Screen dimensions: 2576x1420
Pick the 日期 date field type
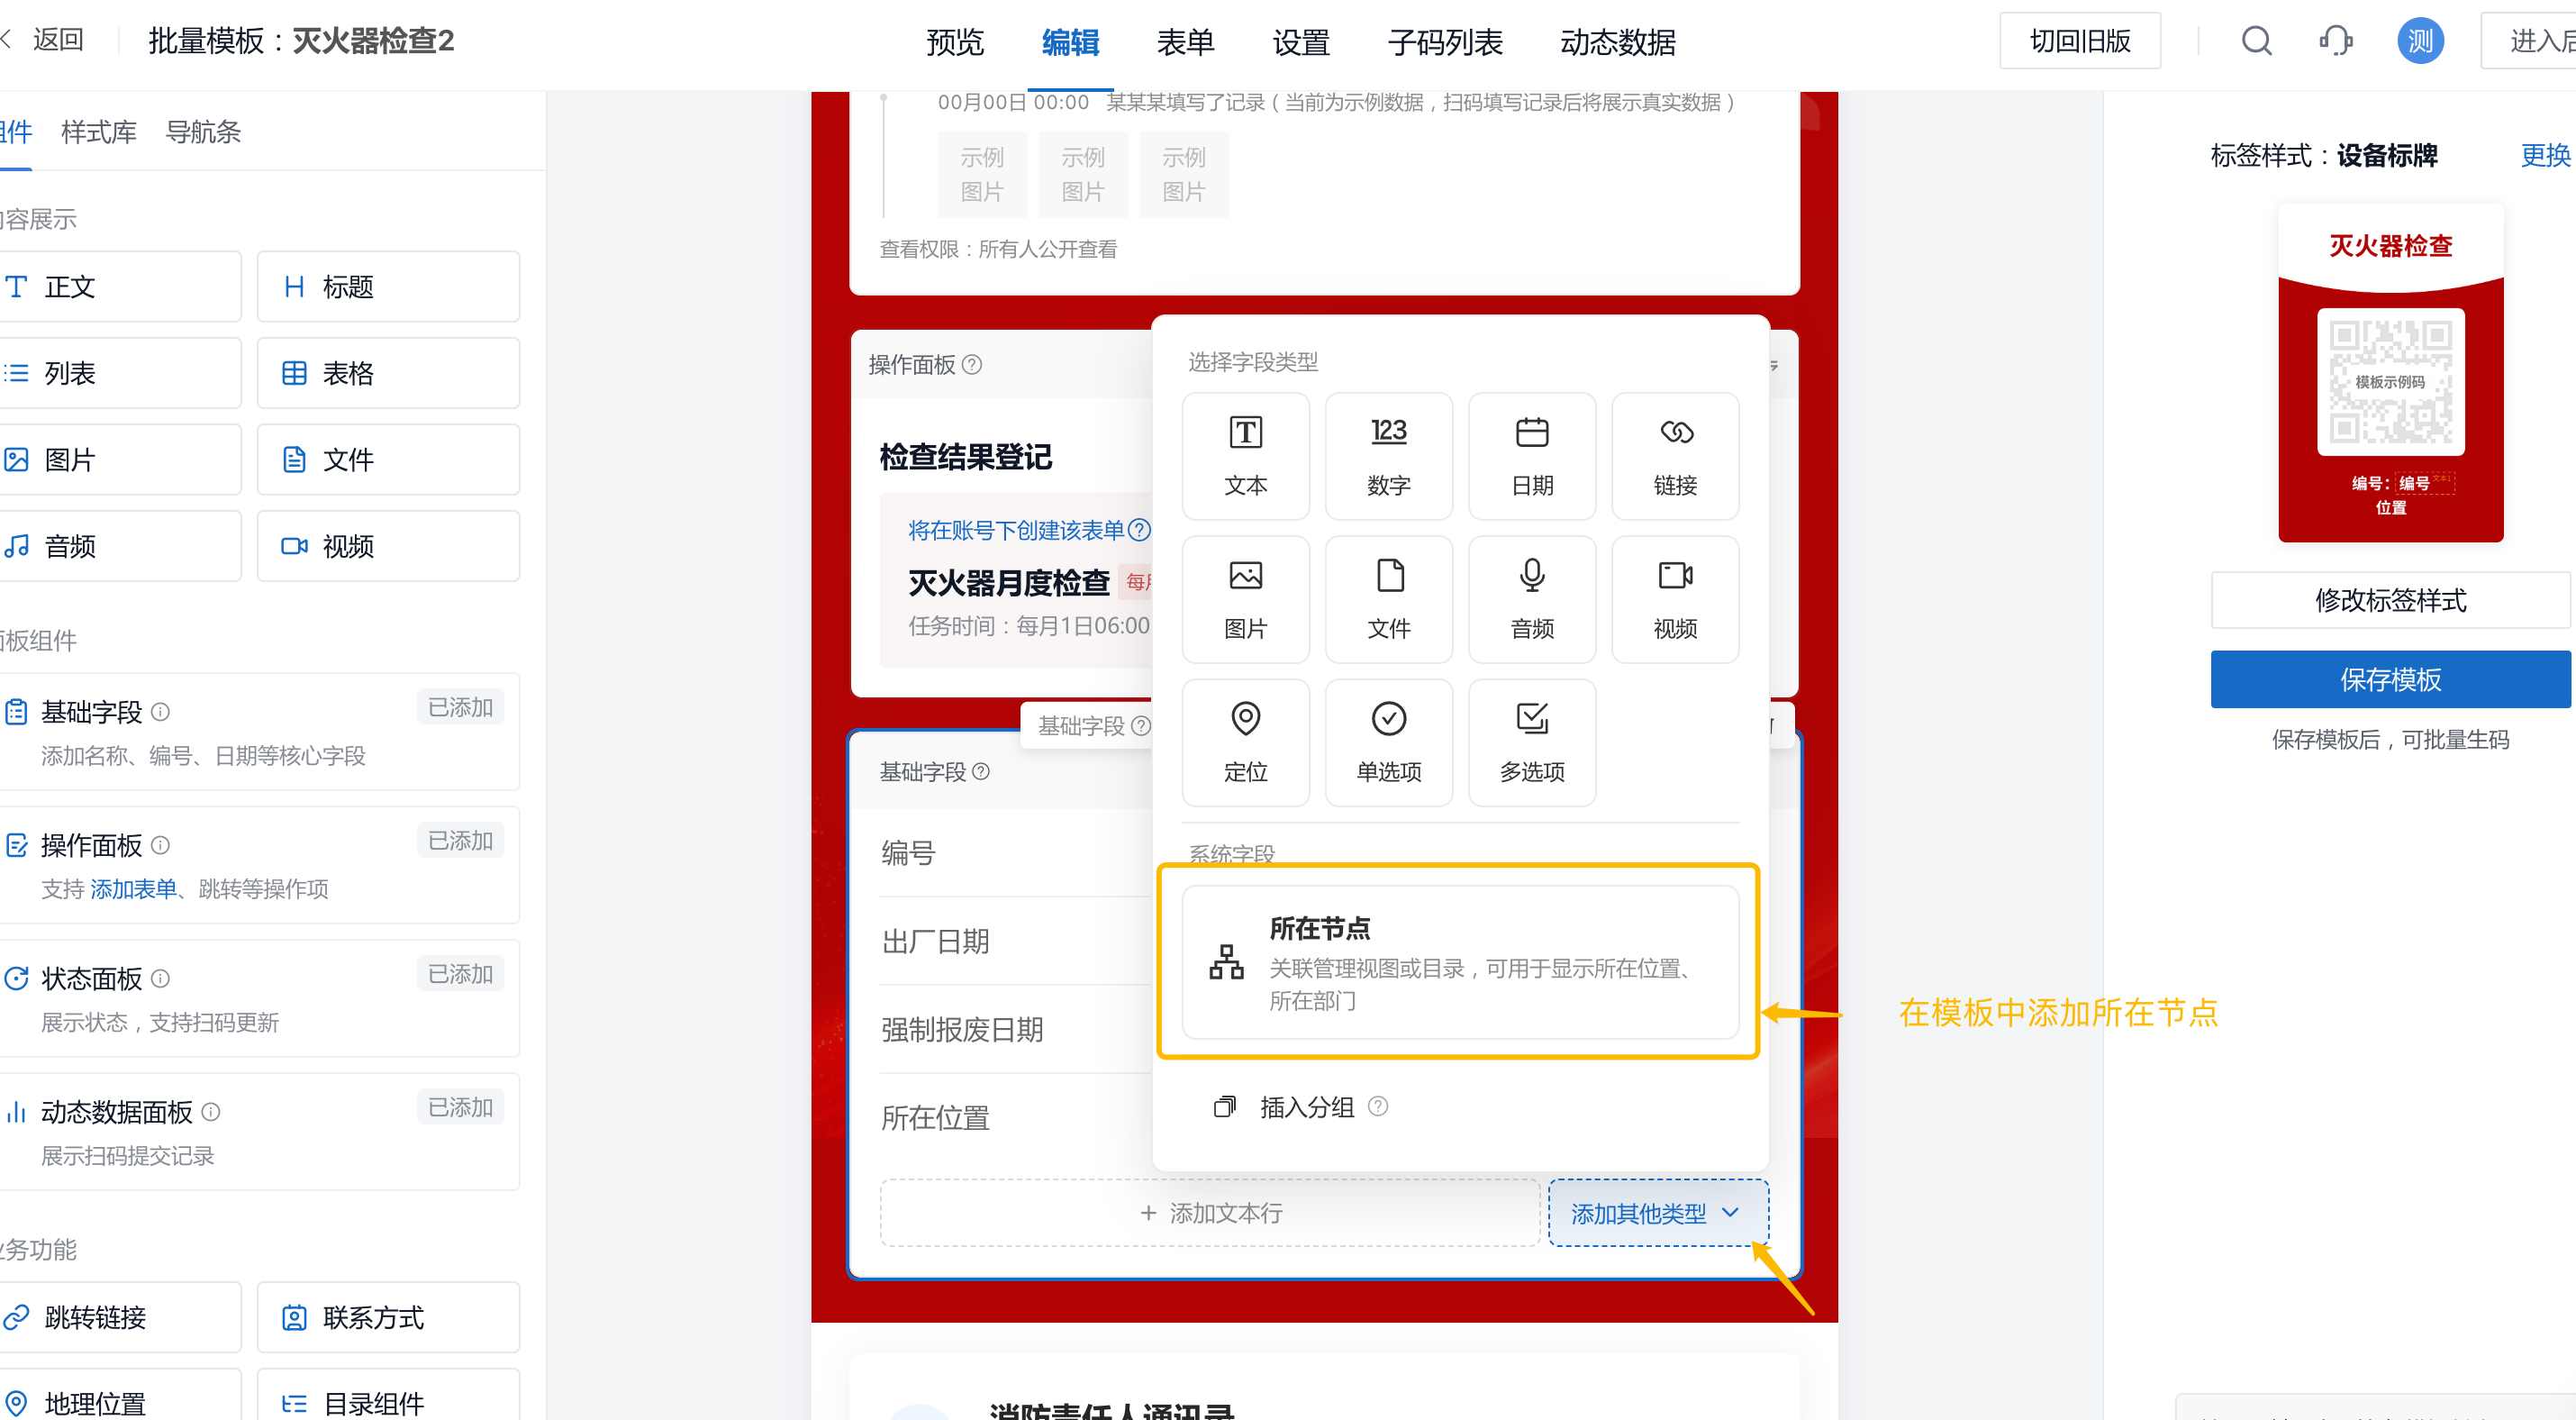(x=1531, y=456)
